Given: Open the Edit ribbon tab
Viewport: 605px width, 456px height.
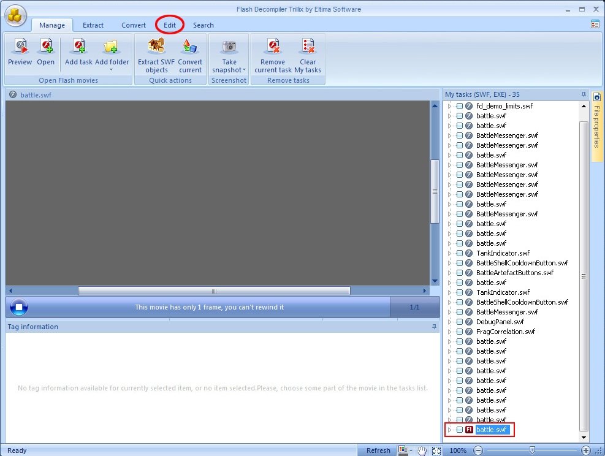Looking at the screenshot, I should 169,25.
